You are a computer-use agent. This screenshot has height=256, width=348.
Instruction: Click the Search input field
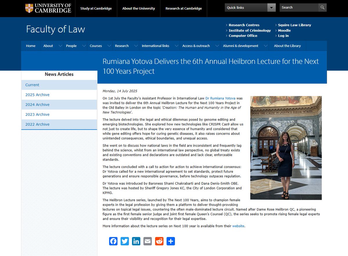299,8
